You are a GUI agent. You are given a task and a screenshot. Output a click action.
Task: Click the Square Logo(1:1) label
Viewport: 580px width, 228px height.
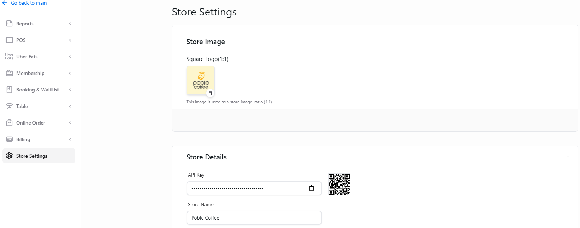click(x=207, y=59)
